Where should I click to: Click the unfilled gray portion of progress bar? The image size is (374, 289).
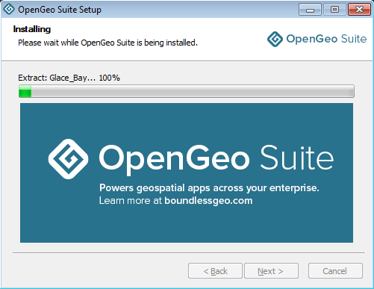[x=193, y=91]
